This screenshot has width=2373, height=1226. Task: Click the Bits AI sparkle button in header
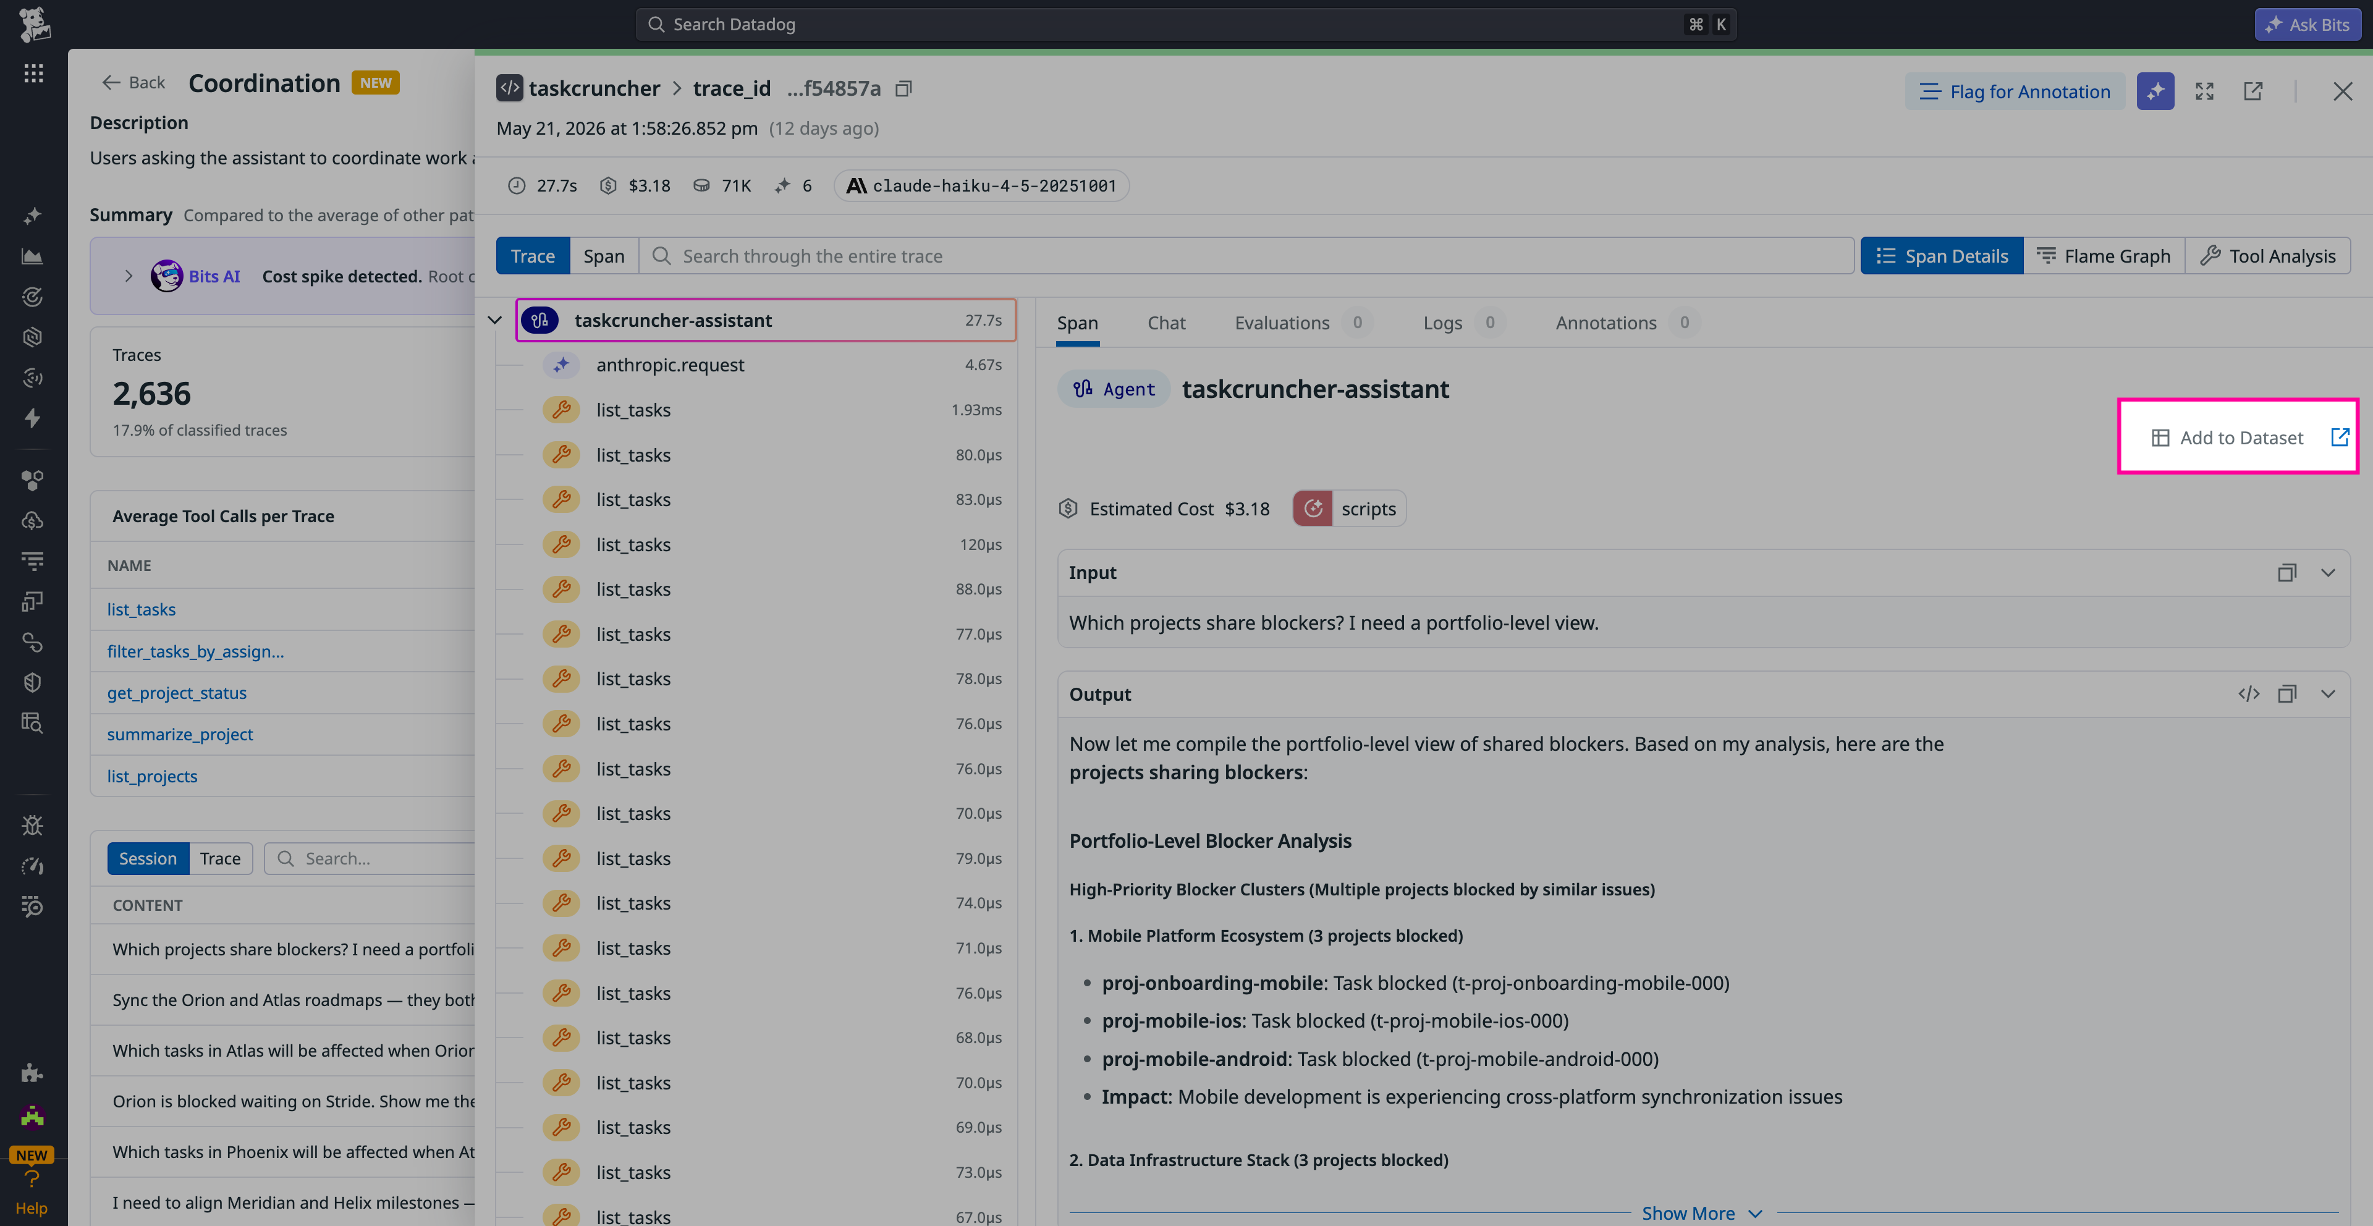click(2155, 91)
